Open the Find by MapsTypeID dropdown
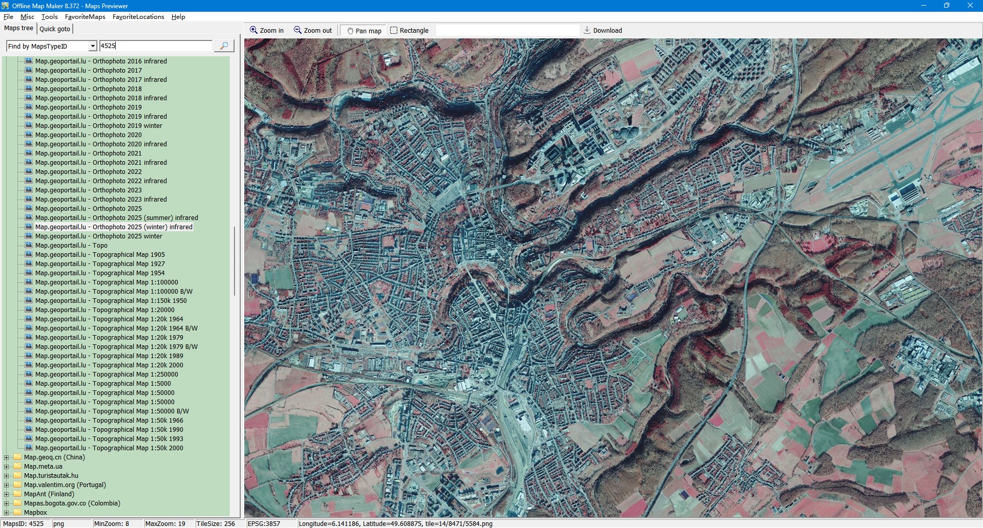This screenshot has height=528, width=983. pos(93,46)
